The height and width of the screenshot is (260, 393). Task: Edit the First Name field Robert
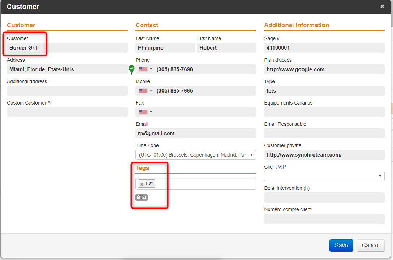pos(226,48)
